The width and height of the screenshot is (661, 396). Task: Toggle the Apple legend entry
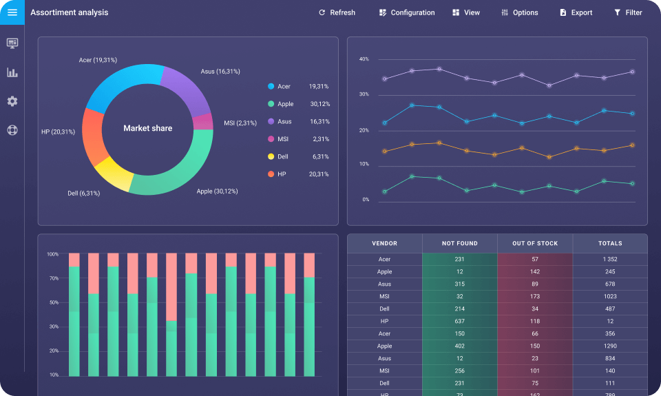pyautogui.click(x=285, y=104)
